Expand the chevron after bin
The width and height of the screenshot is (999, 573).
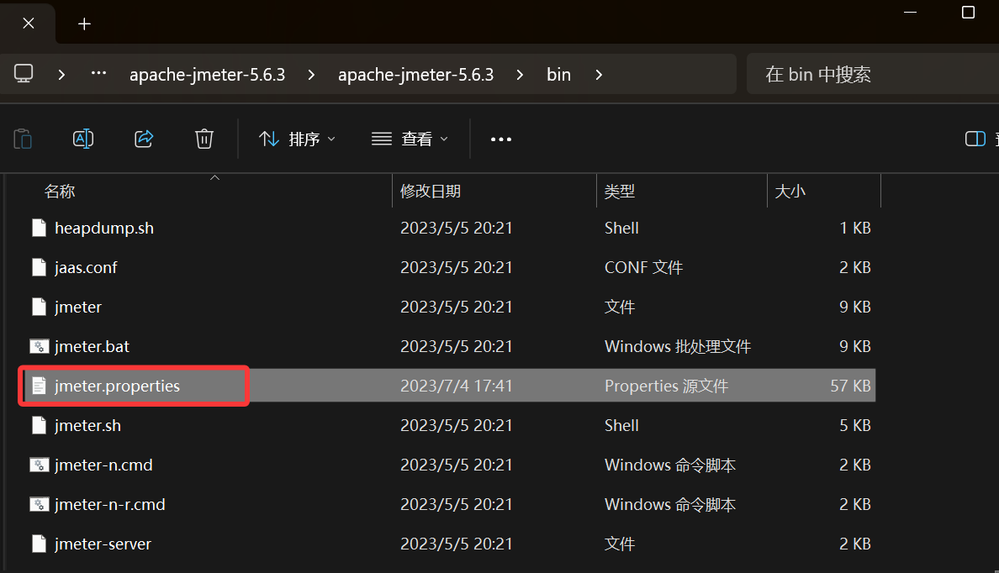[599, 75]
